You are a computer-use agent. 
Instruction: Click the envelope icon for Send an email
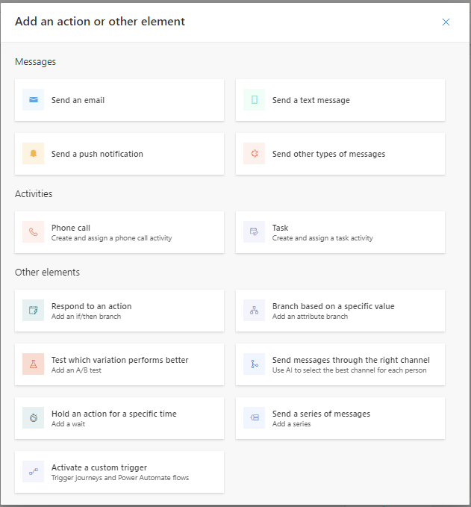33,100
